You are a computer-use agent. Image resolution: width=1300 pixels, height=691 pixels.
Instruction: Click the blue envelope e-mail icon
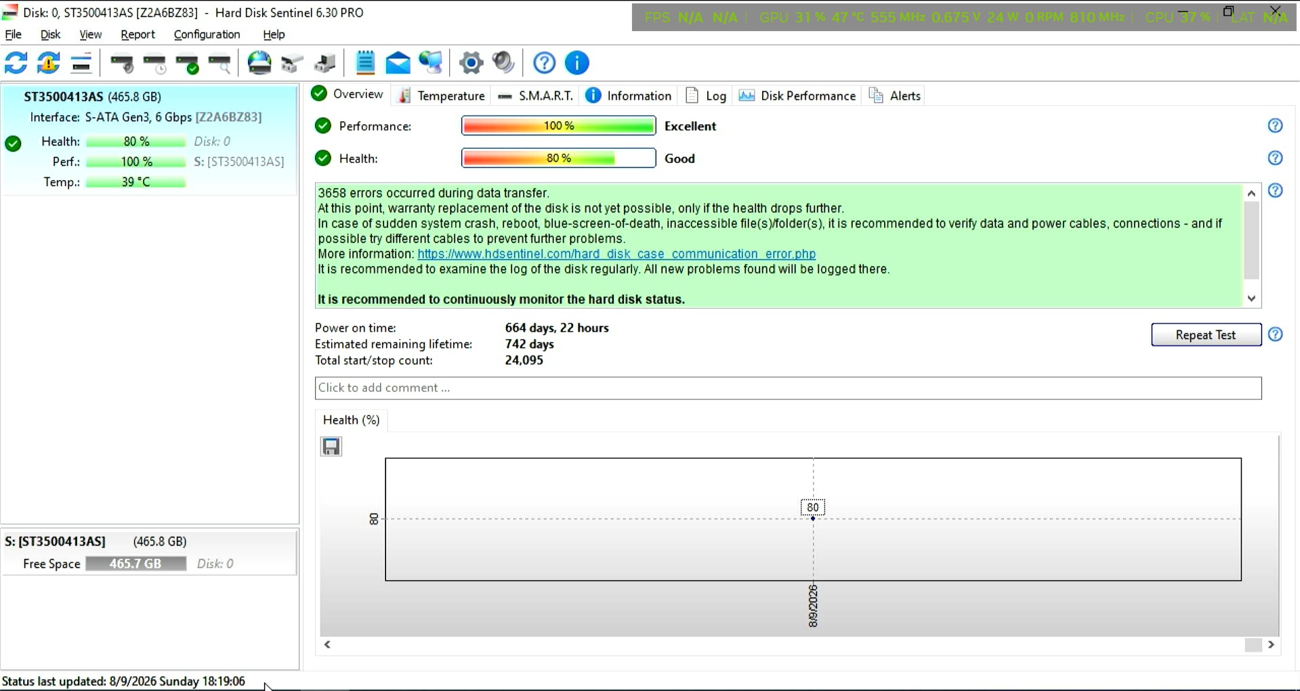tap(398, 63)
